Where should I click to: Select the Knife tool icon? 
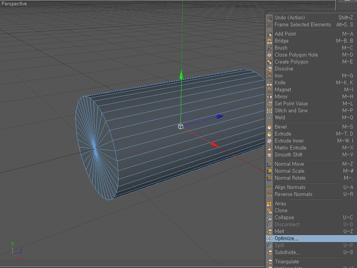(x=270, y=83)
